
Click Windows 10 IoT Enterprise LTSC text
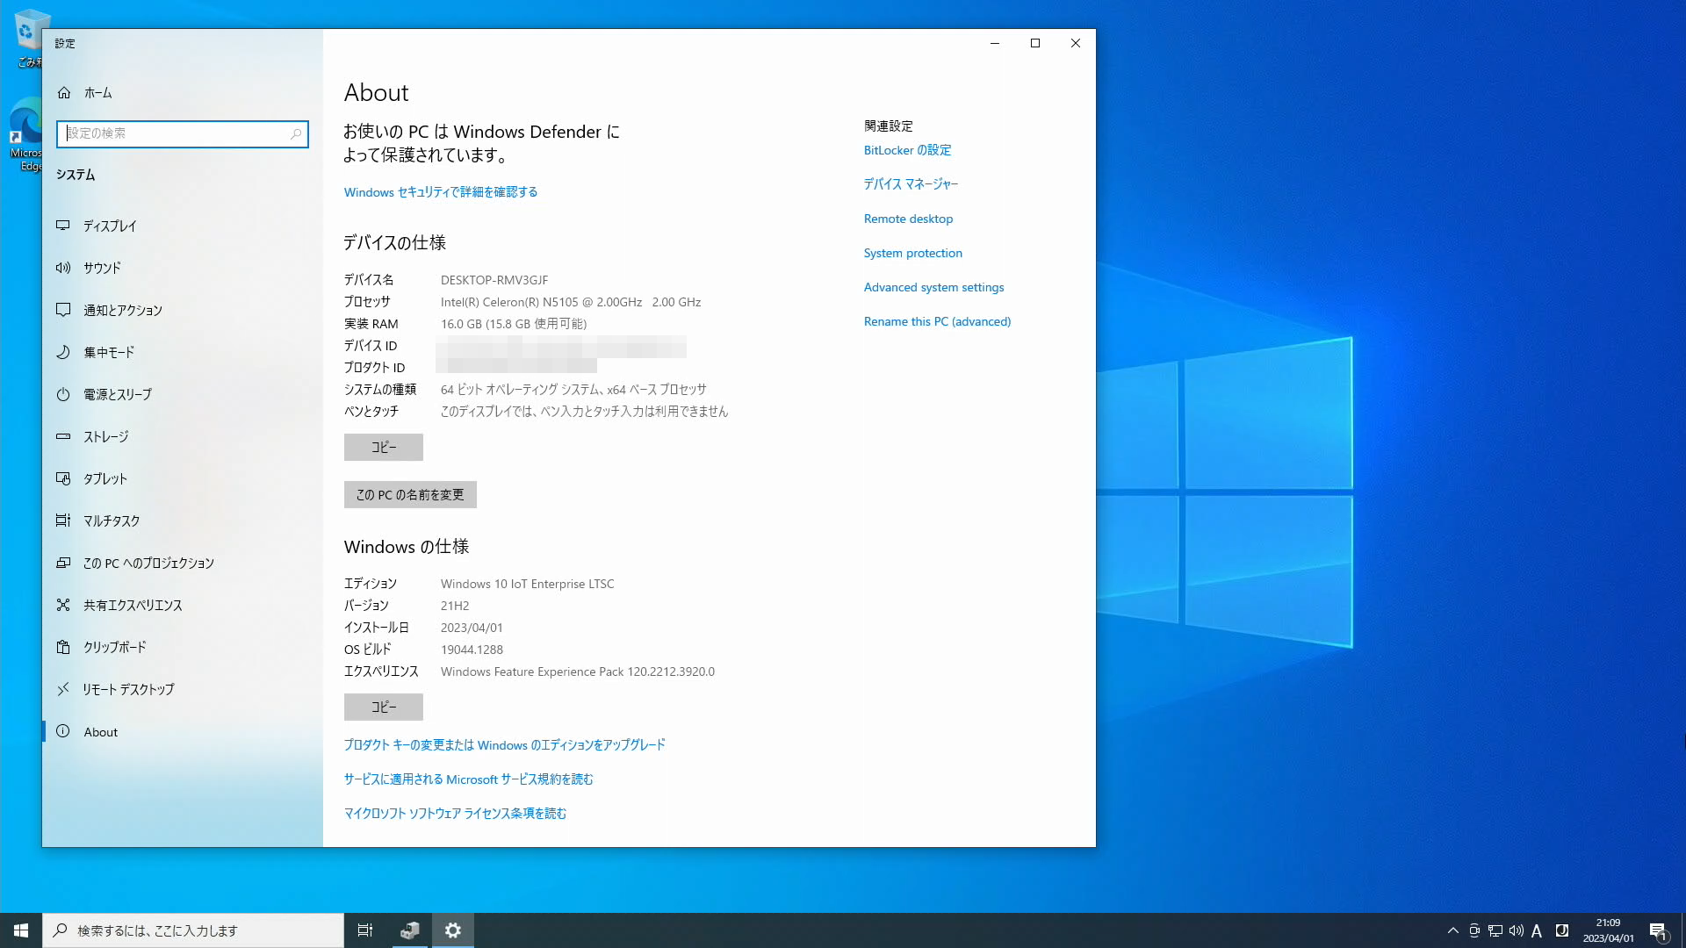coord(528,584)
